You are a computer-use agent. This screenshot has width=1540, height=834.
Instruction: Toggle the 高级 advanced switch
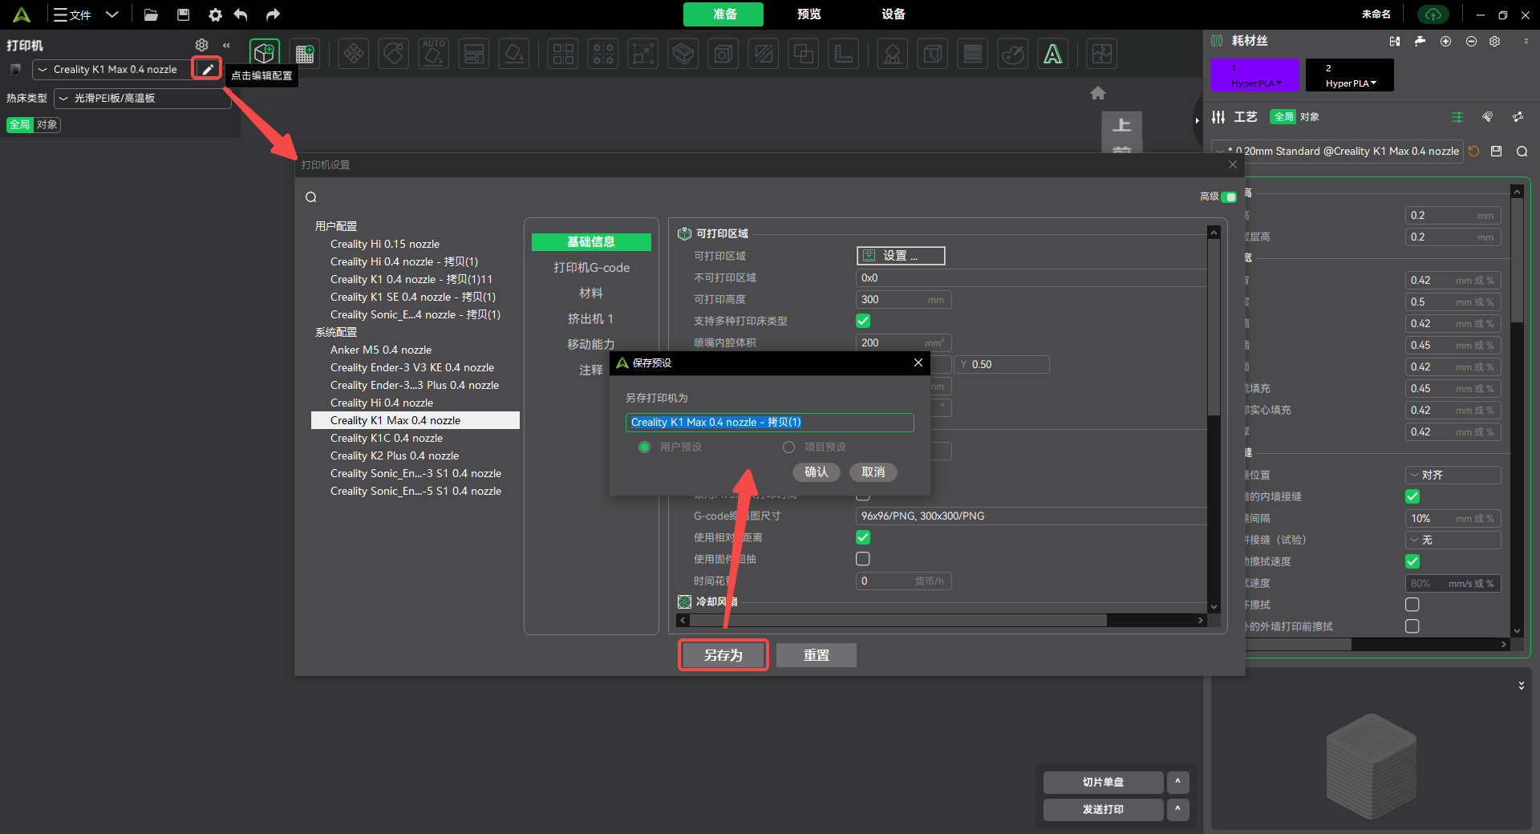1229,196
